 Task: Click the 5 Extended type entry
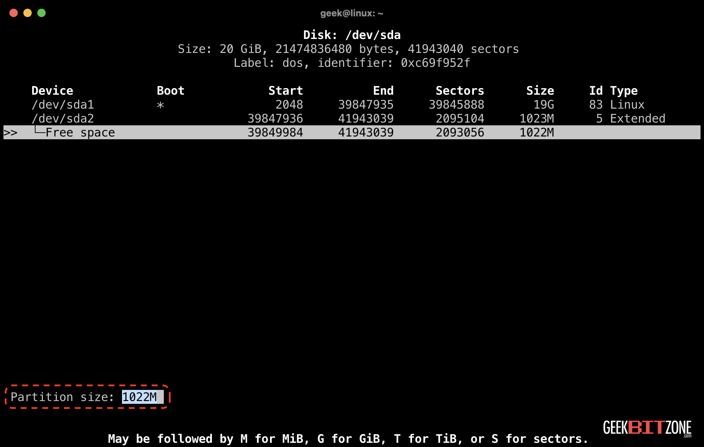[631, 118]
